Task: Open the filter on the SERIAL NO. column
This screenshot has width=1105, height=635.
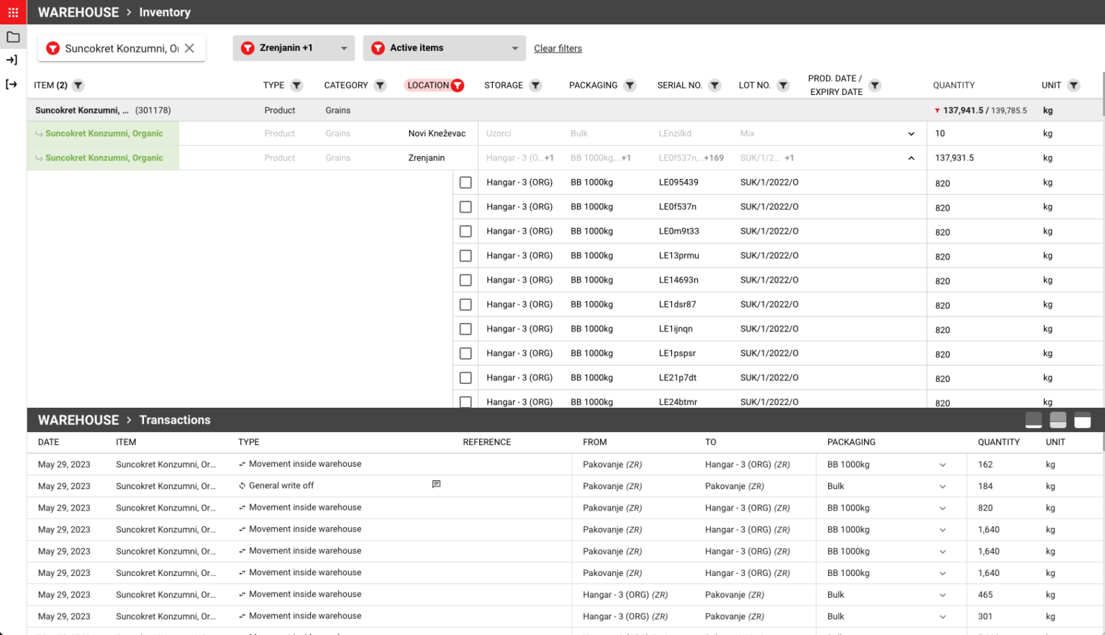Action: [714, 85]
